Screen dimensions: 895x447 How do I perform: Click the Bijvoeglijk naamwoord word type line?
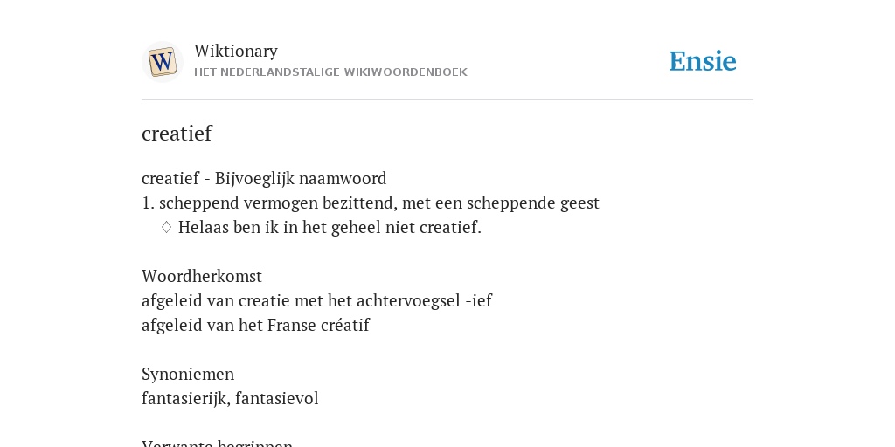[264, 178]
